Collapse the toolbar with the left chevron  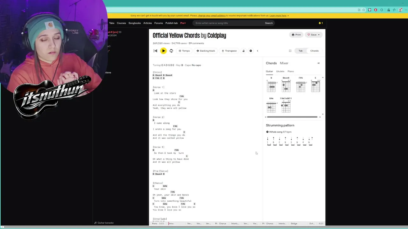(258, 51)
